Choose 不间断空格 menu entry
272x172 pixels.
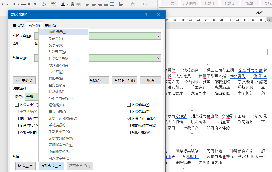[x=64, y=152]
